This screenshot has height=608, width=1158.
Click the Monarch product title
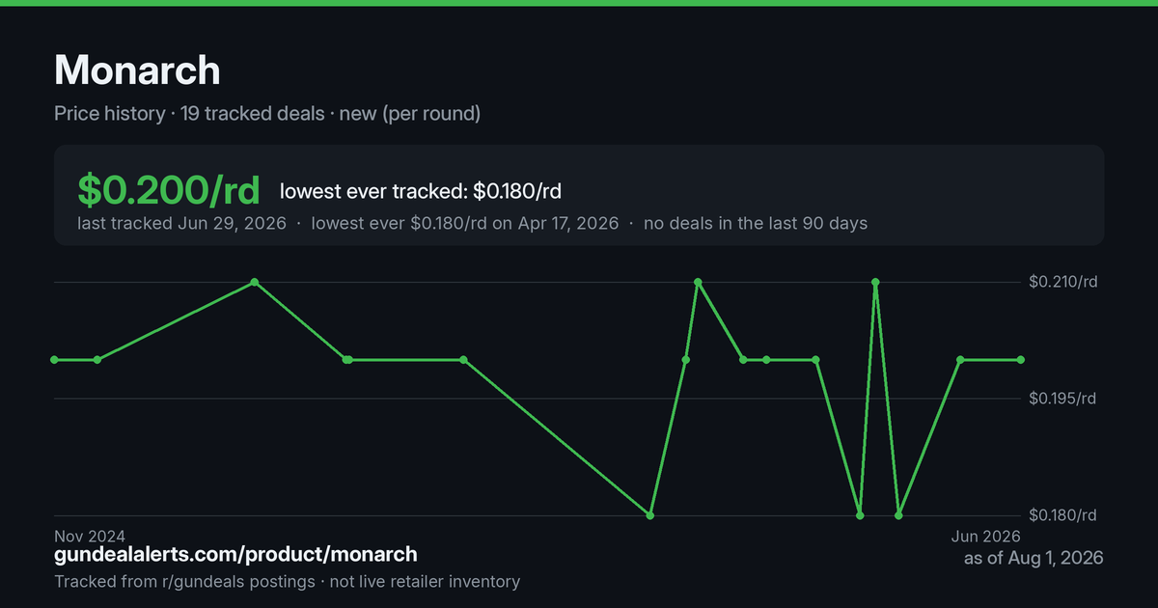137,69
